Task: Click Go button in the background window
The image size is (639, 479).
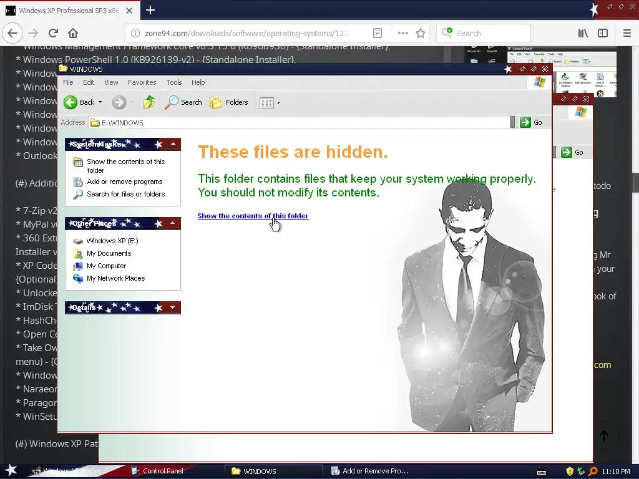Action: coord(573,152)
